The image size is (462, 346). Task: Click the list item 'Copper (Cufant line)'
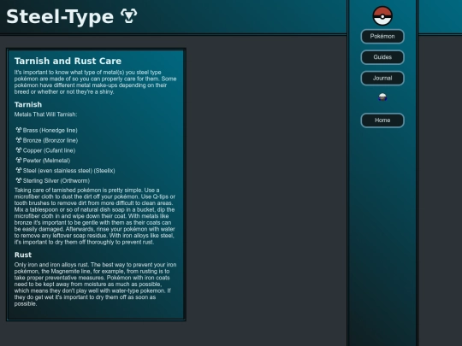click(50, 150)
